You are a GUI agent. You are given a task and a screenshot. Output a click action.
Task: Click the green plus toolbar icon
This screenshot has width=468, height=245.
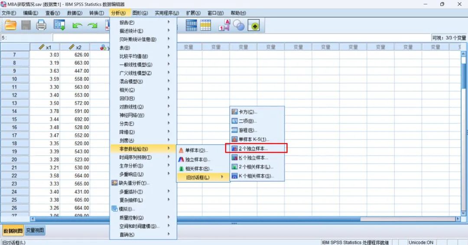(253, 25)
